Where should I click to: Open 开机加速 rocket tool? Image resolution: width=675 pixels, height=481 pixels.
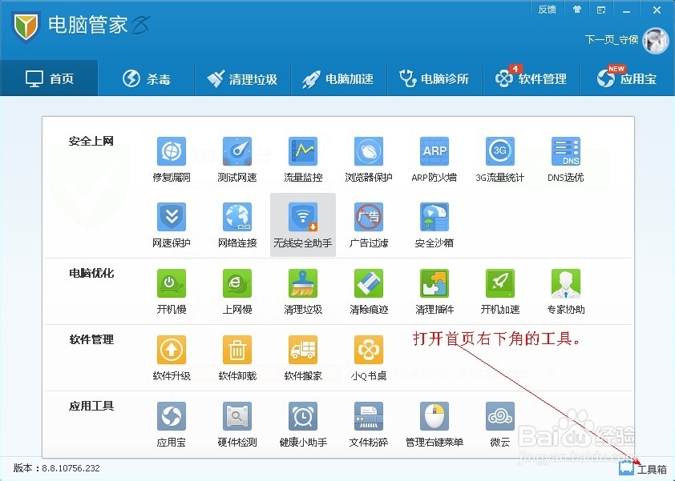tap(499, 291)
